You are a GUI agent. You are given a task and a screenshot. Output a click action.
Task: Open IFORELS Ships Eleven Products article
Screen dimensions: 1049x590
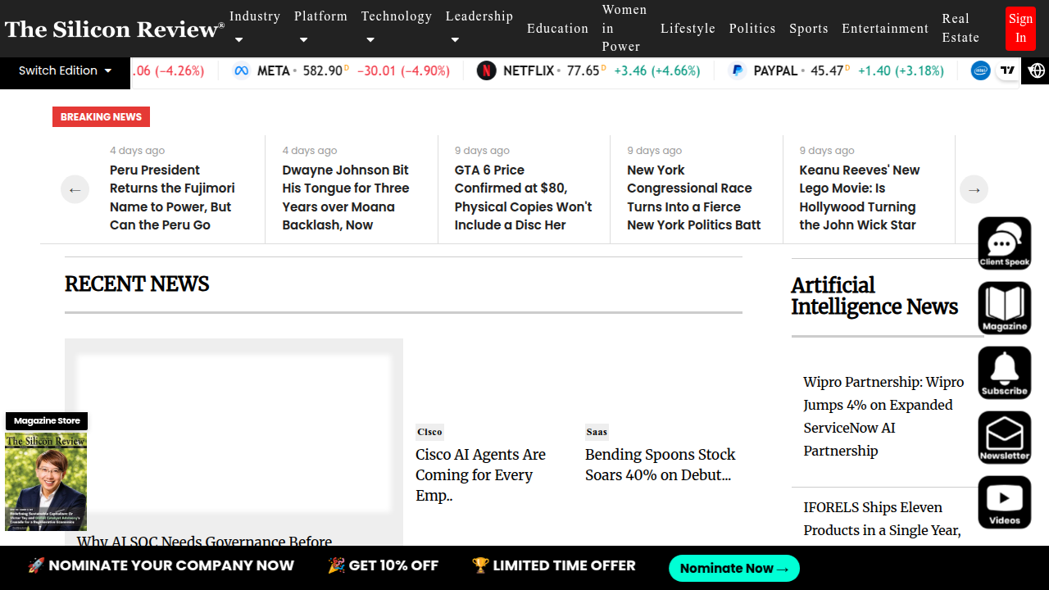(883, 519)
